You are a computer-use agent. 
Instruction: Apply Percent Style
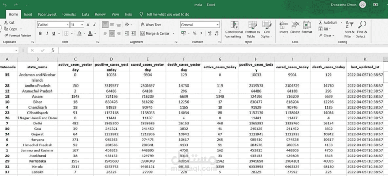(194, 33)
